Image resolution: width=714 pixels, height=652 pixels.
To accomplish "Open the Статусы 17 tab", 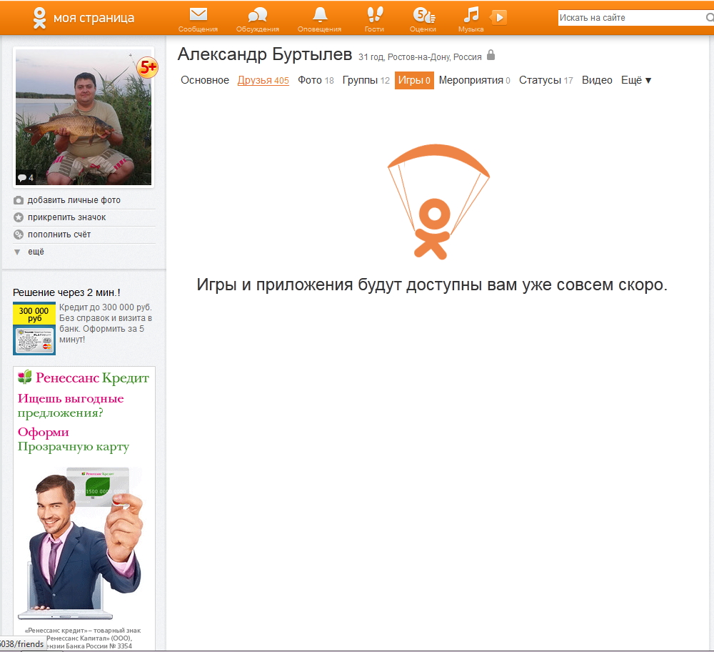I will [546, 80].
